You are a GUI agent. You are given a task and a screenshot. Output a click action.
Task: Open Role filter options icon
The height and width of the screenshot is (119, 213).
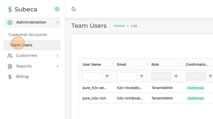(x=176, y=76)
